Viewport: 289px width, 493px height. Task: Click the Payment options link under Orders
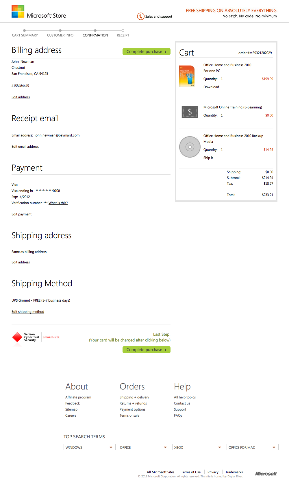132,409
